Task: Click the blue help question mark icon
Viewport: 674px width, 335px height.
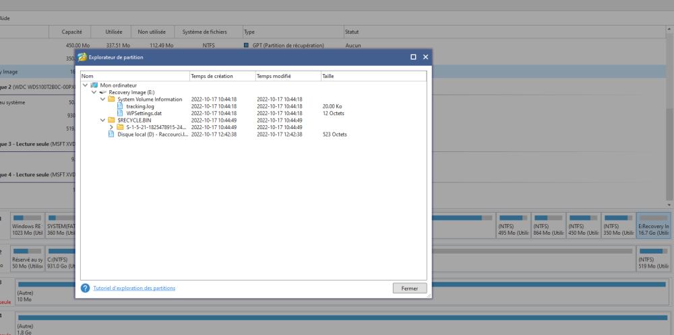Action: pos(86,288)
